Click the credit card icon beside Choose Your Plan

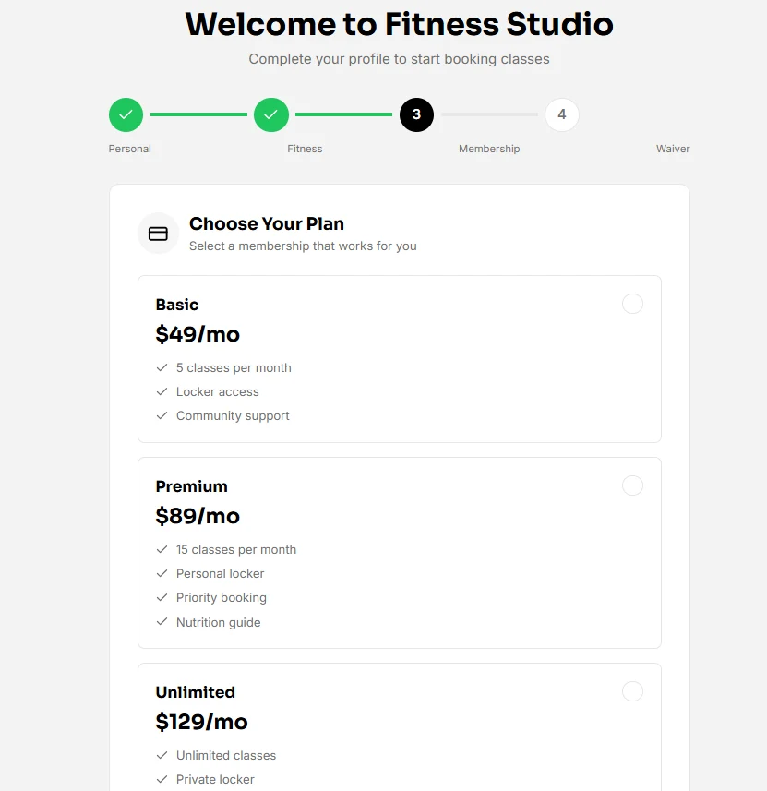pyautogui.click(x=158, y=234)
